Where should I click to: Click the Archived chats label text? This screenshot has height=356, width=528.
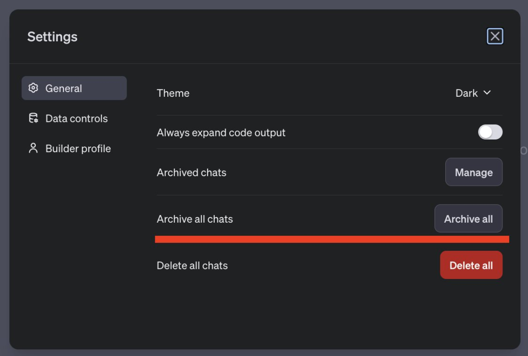pyautogui.click(x=191, y=172)
